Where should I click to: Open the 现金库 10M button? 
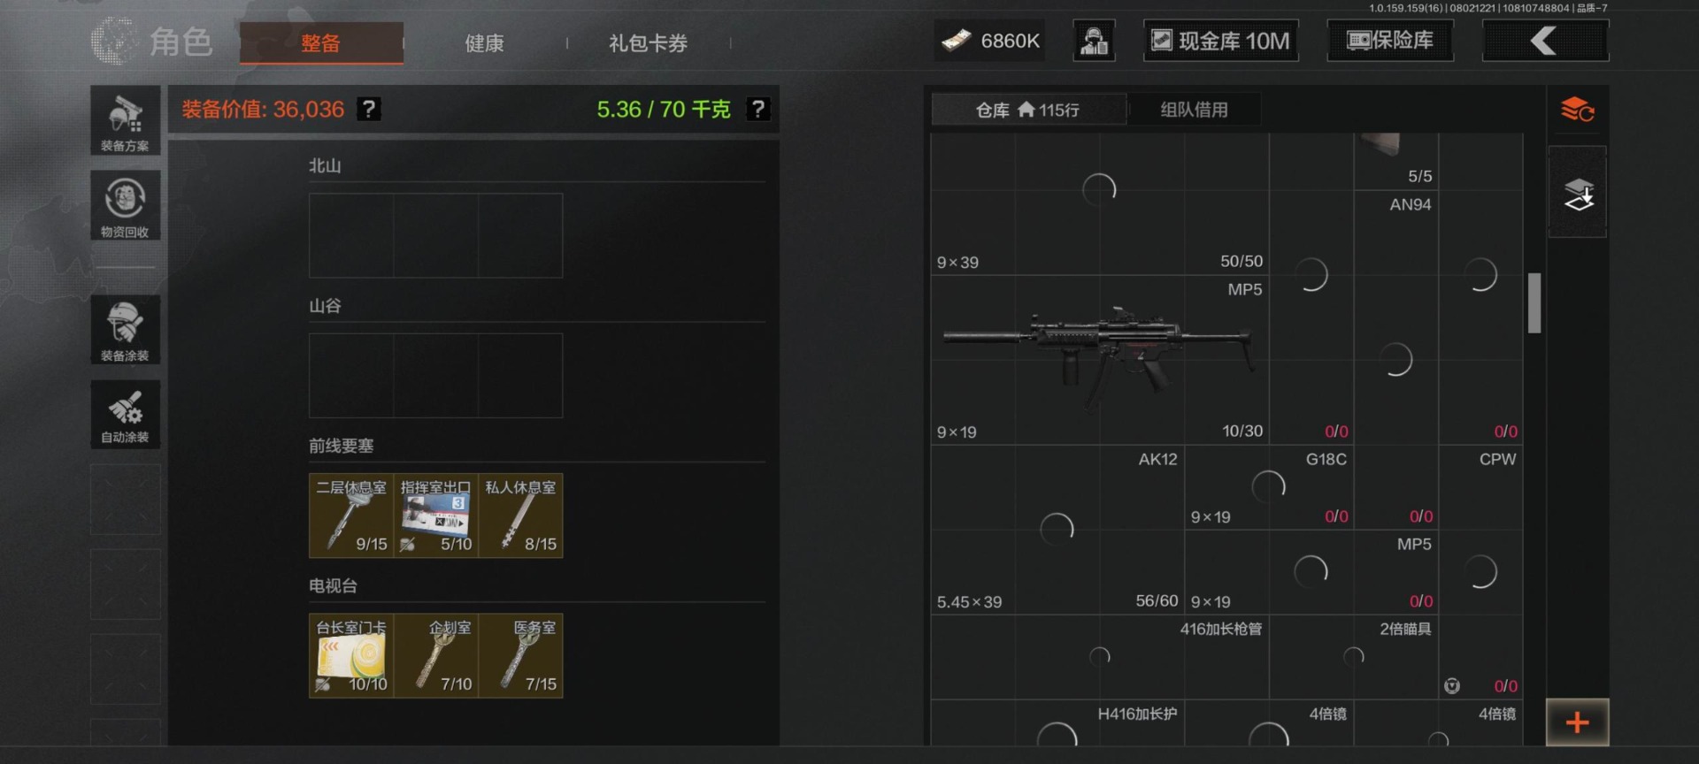coord(1221,41)
